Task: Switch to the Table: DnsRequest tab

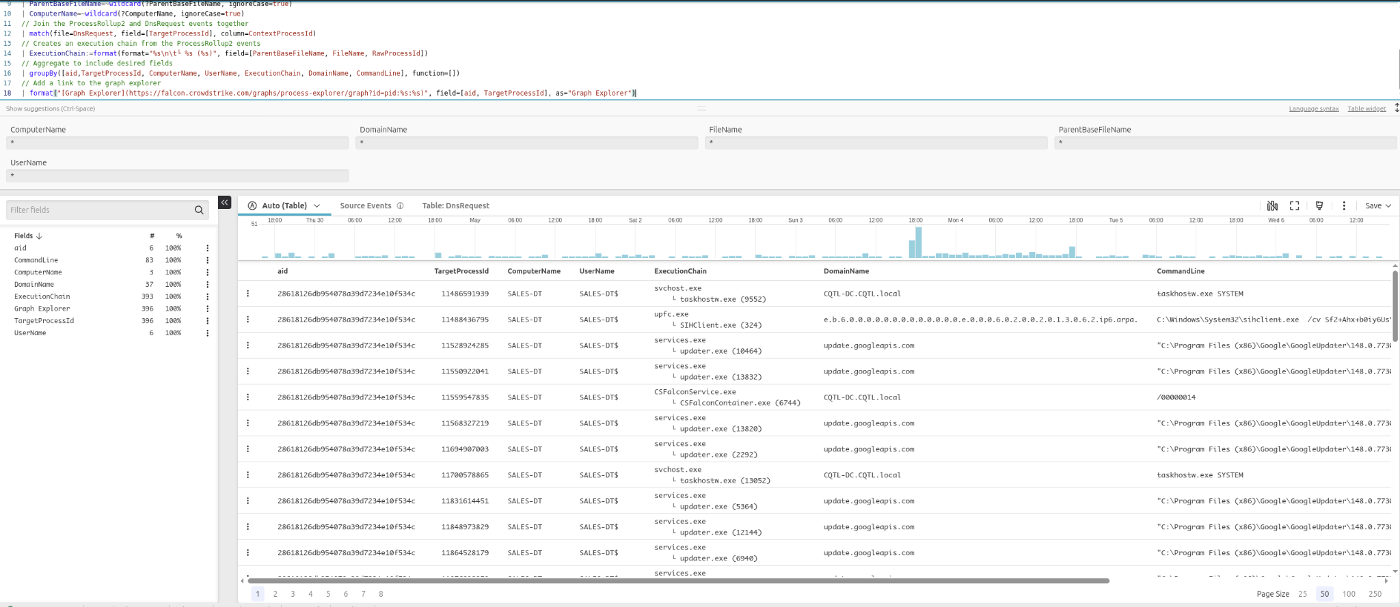Action: (x=456, y=206)
